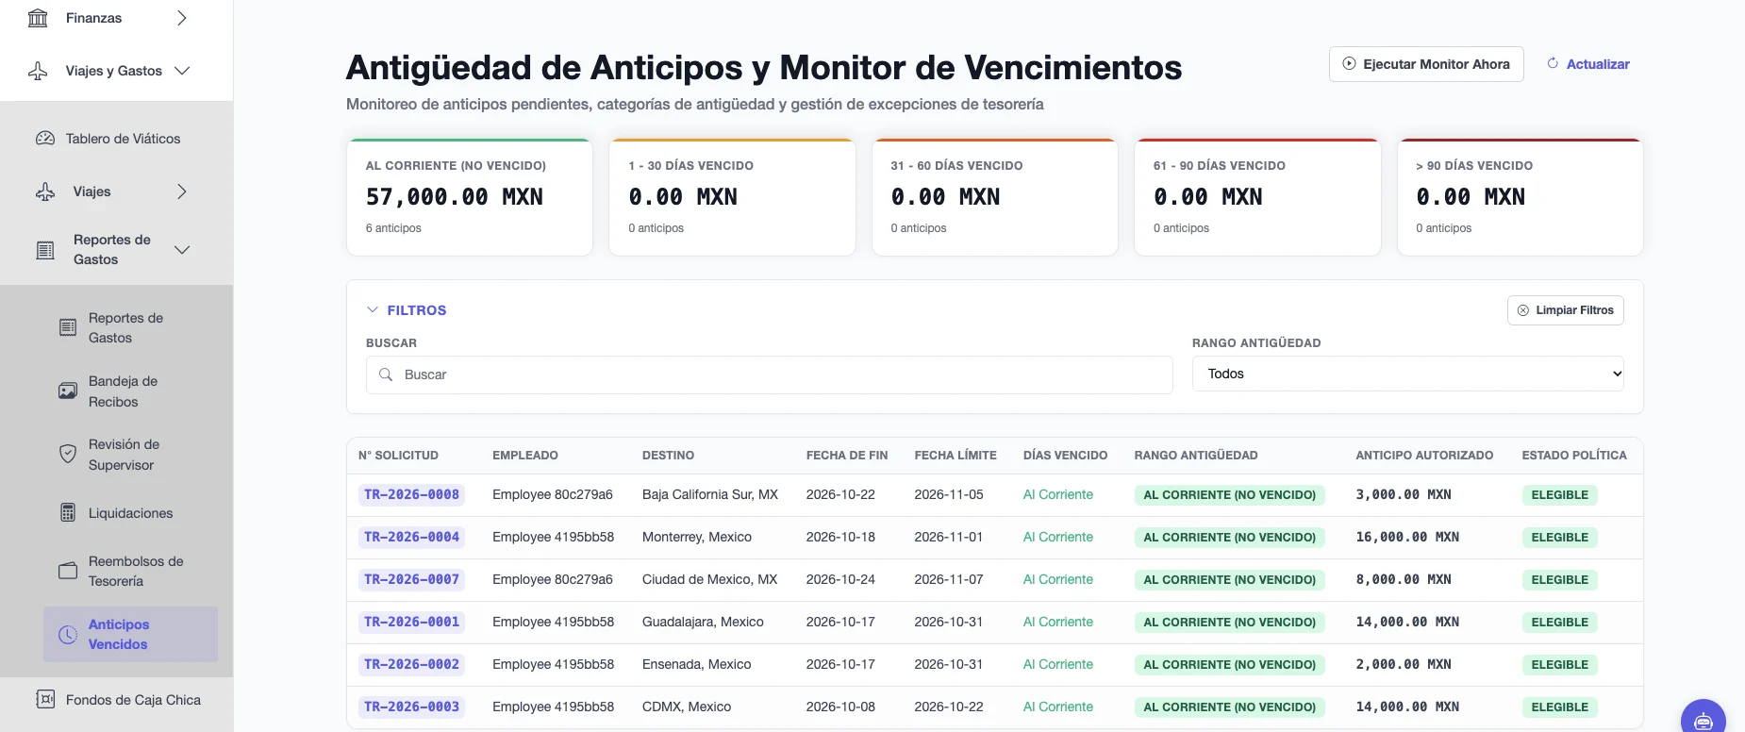Expand the Viajes submenu chevron
Viewport: 1745px width, 732px height.
point(182,191)
